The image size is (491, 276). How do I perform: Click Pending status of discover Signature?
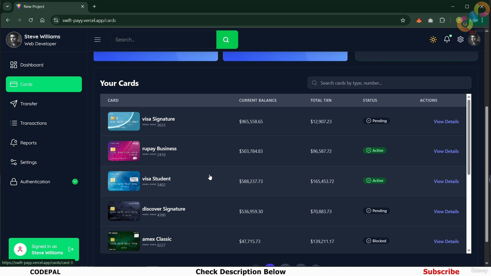coord(376,211)
